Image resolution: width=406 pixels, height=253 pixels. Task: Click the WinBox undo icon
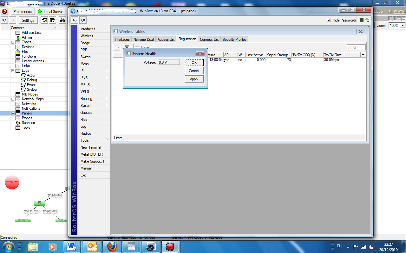click(x=75, y=20)
